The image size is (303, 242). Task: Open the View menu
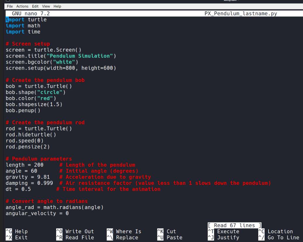[46, 6]
